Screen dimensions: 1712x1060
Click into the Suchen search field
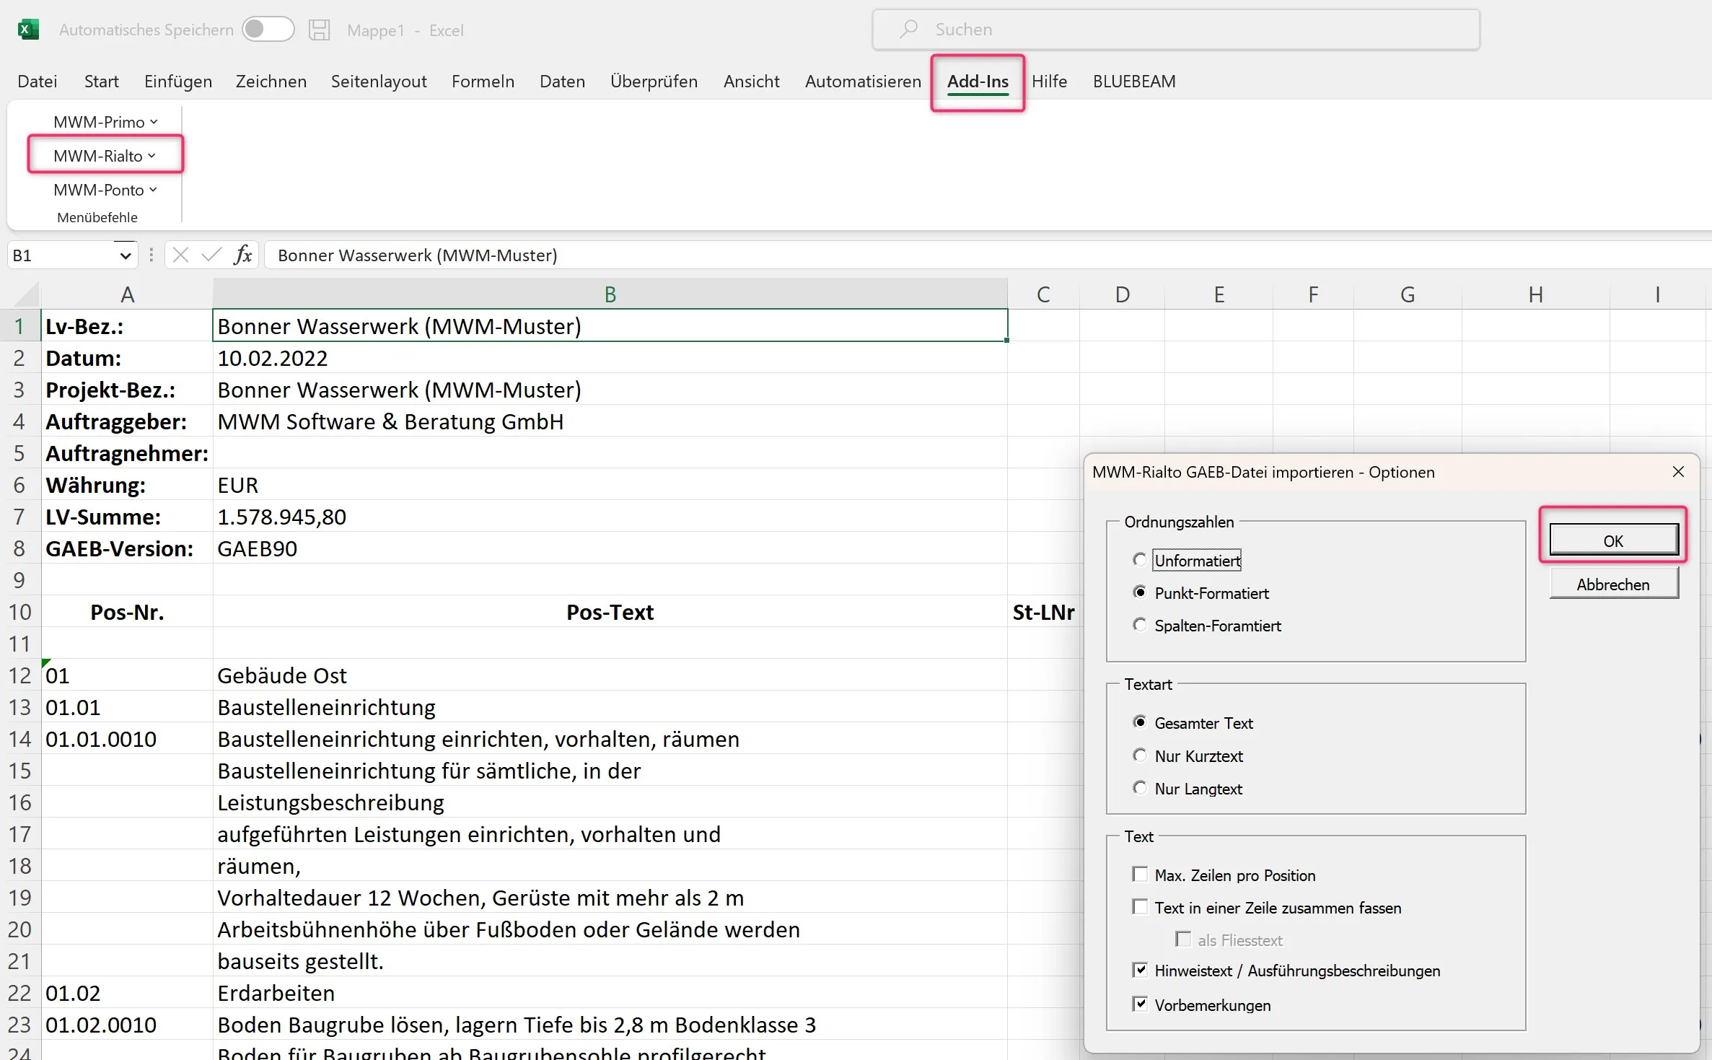pyautogui.click(x=1176, y=30)
